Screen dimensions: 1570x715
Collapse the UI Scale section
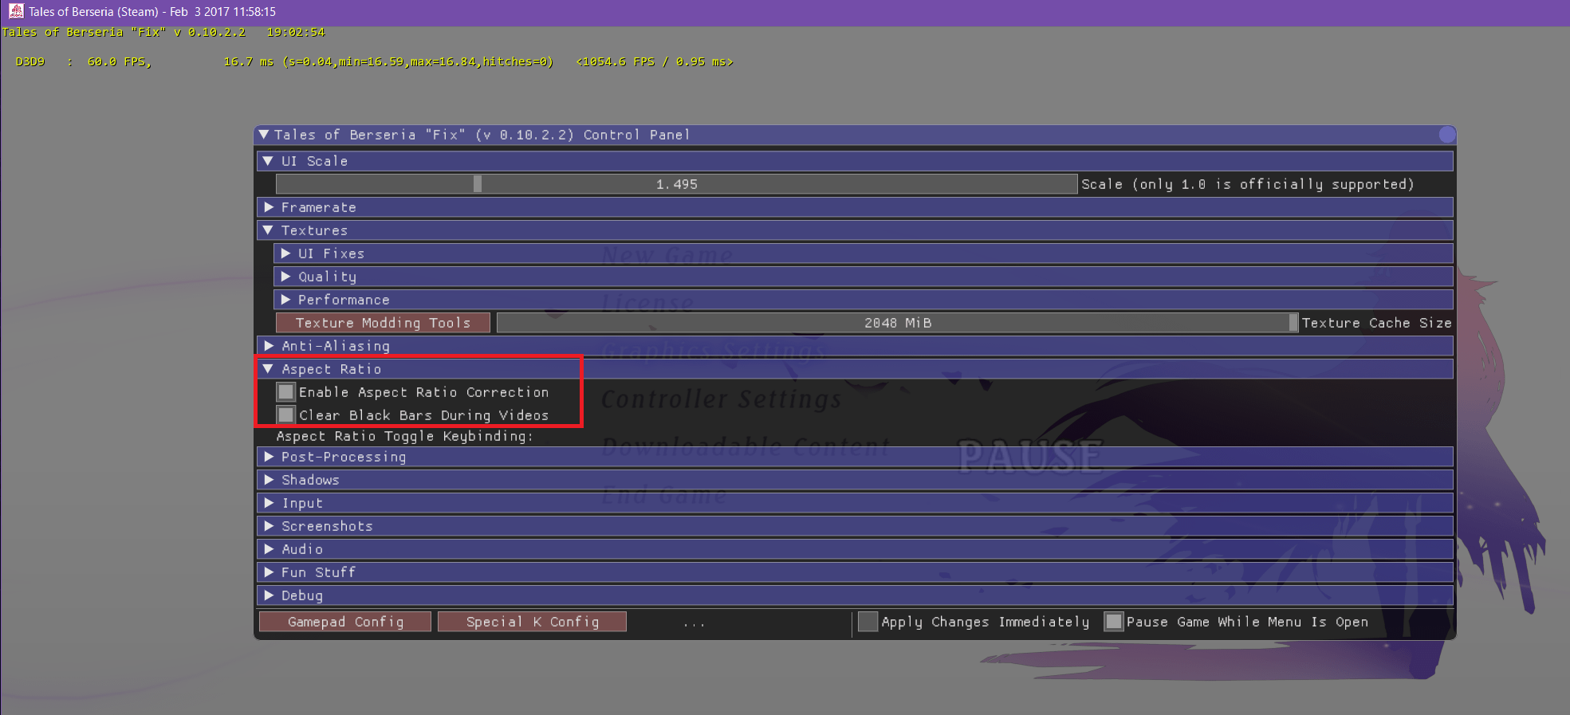point(855,161)
